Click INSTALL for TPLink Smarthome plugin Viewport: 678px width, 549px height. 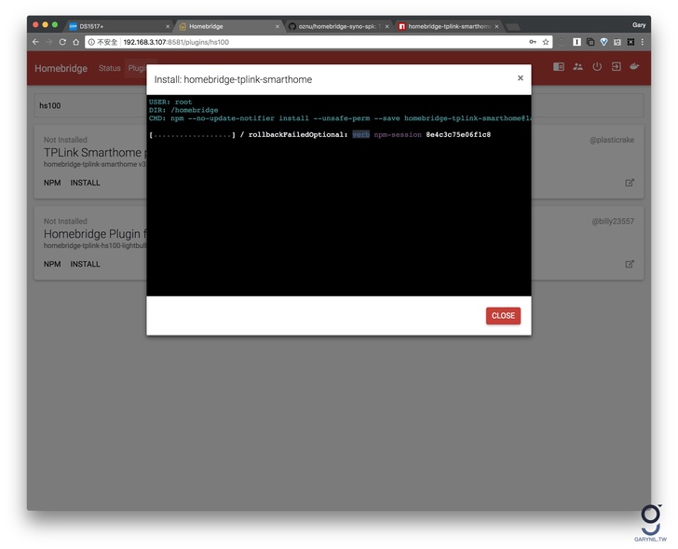pos(85,183)
